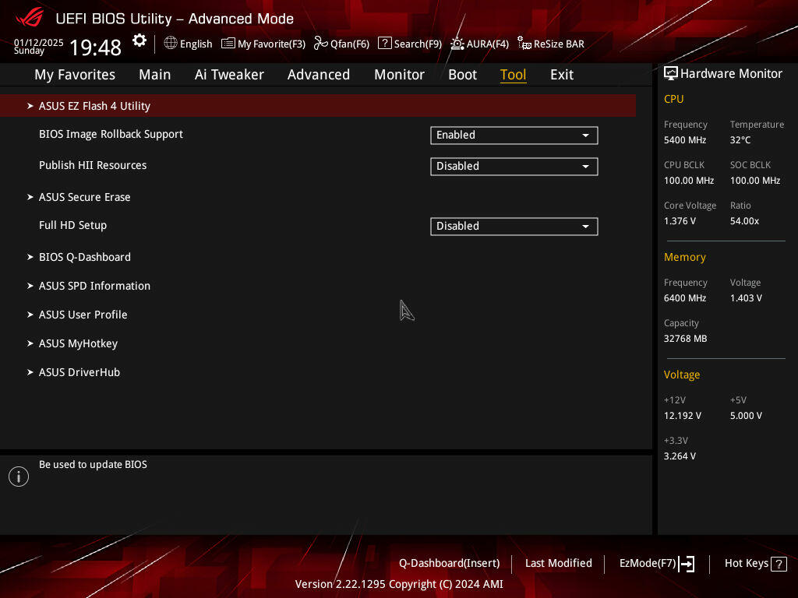Open BIOS Image Rollback Support dropdown
The image size is (798, 598).
[514, 135]
